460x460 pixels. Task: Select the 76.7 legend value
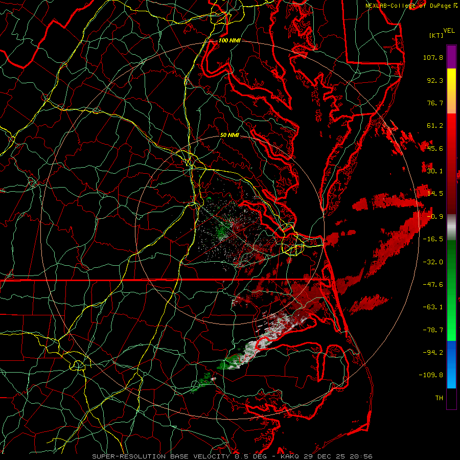(x=435, y=103)
